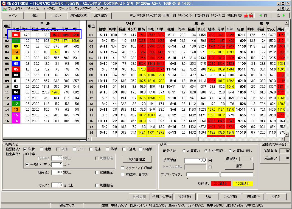292x209 pixels.
Task: Open the ヘルプ(H) menu
Action: click(x=102, y=8)
